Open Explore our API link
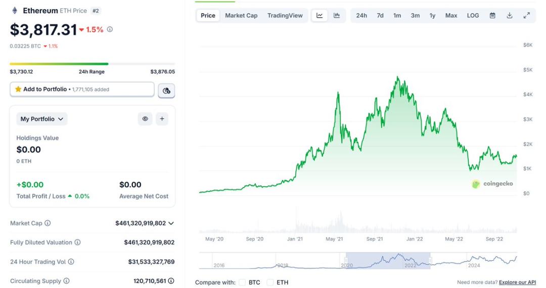 518,282
